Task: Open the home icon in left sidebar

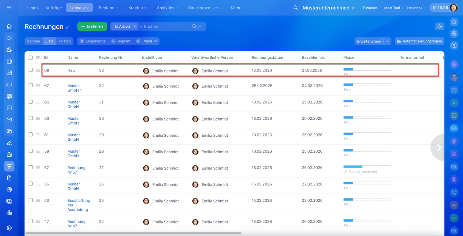Action: point(9,26)
